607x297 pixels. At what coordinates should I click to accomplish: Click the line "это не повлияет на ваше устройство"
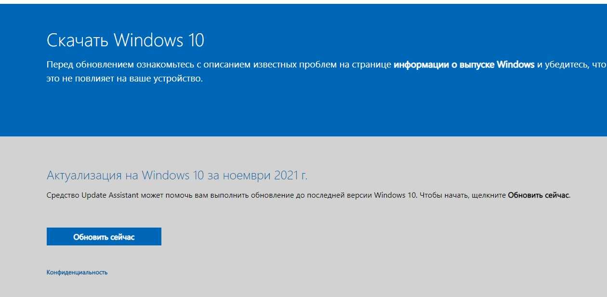125,78
